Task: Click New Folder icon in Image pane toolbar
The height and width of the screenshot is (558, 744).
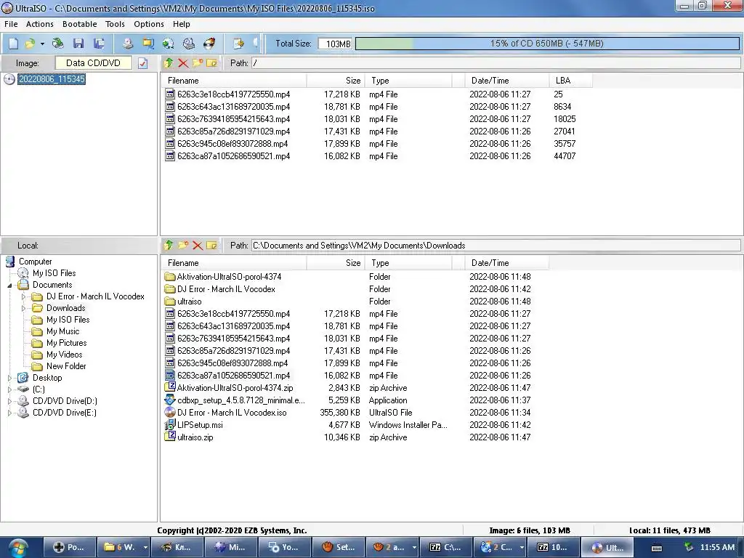Action: point(198,63)
